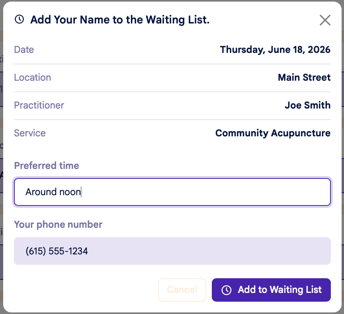Click the Service row label
The height and width of the screenshot is (314, 344).
pyautogui.click(x=30, y=133)
